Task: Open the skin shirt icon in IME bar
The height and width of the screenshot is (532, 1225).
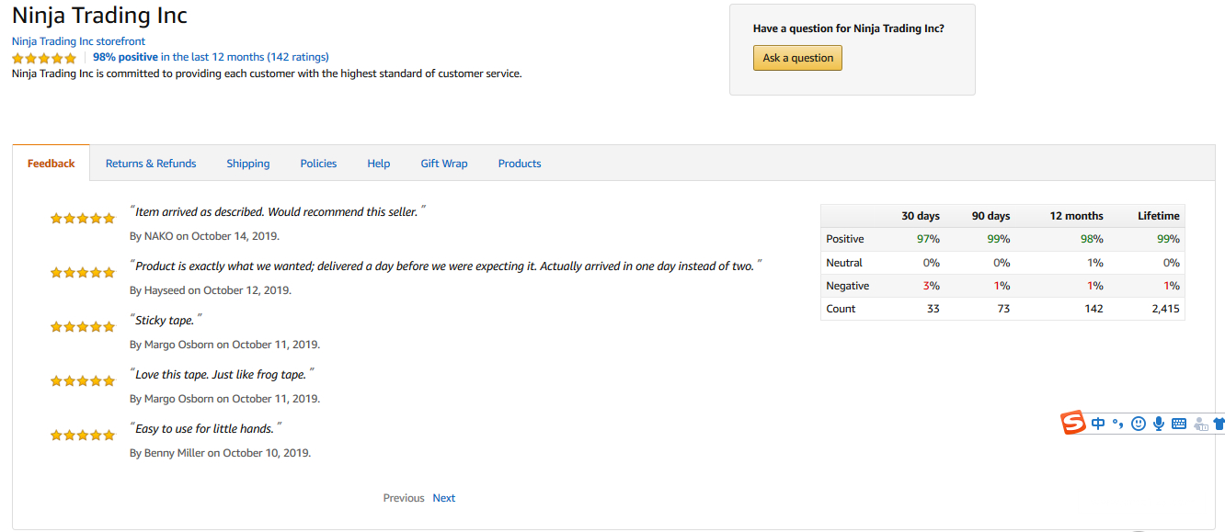Action: [x=1219, y=424]
